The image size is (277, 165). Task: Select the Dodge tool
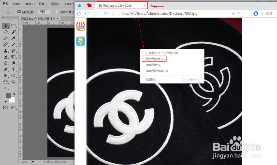13,63
